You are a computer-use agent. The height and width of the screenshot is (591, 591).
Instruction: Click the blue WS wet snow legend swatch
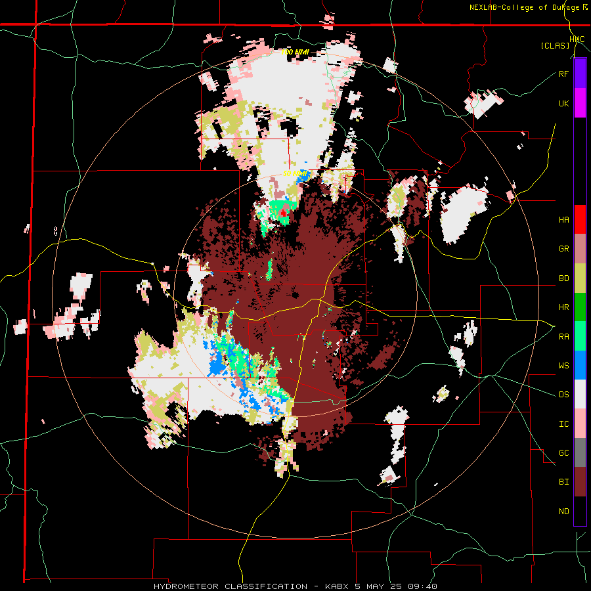pos(580,365)
